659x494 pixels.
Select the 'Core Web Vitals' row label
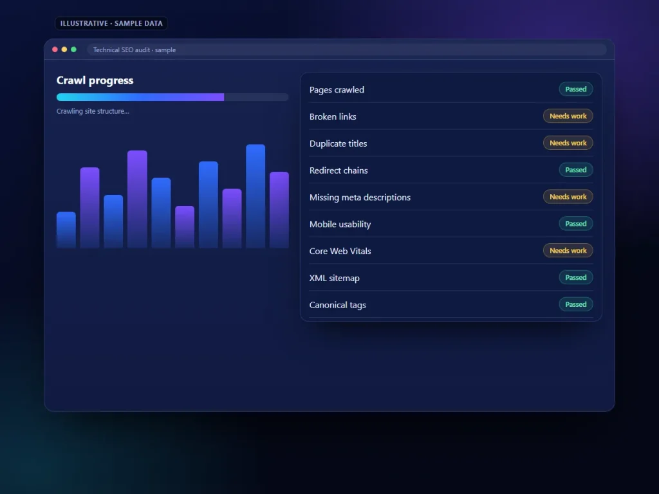pos(340,252)
